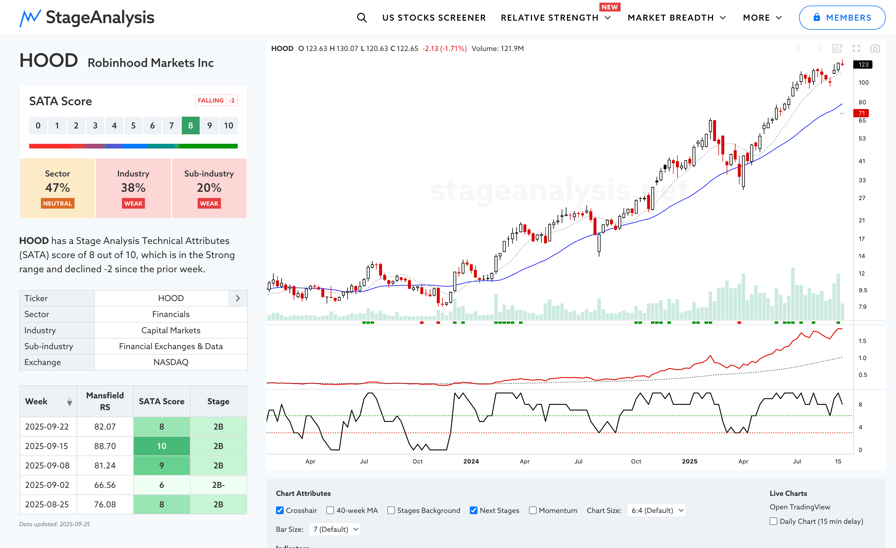Viewport: 896px width, 548px height.
Task: Click the Sector 47% Neutral card
Action: click(x=57, y=188)
